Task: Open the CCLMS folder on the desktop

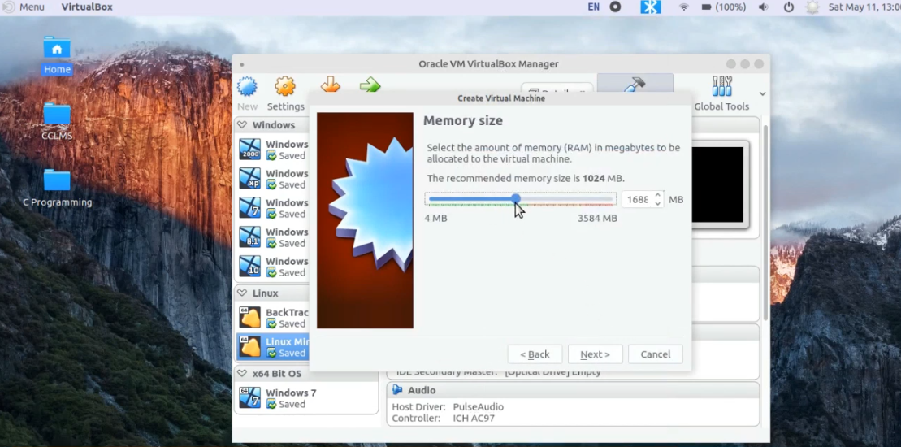Action: coord(57,121)
